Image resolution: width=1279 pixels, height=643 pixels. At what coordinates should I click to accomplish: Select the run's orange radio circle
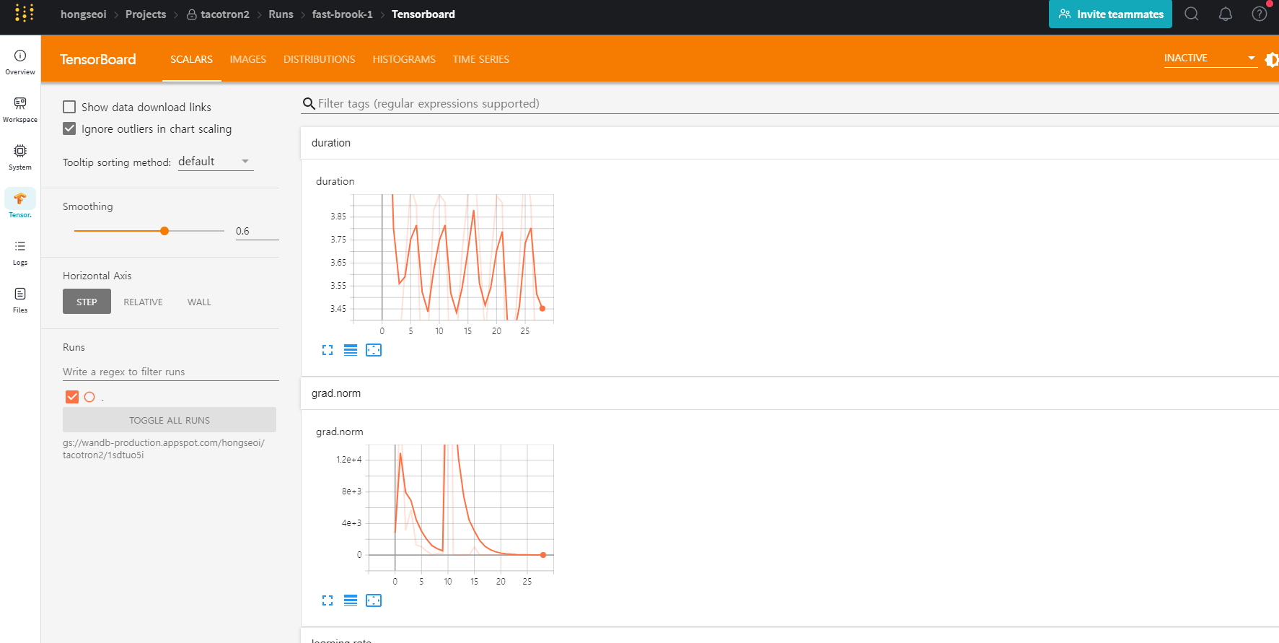click(89, 397)
